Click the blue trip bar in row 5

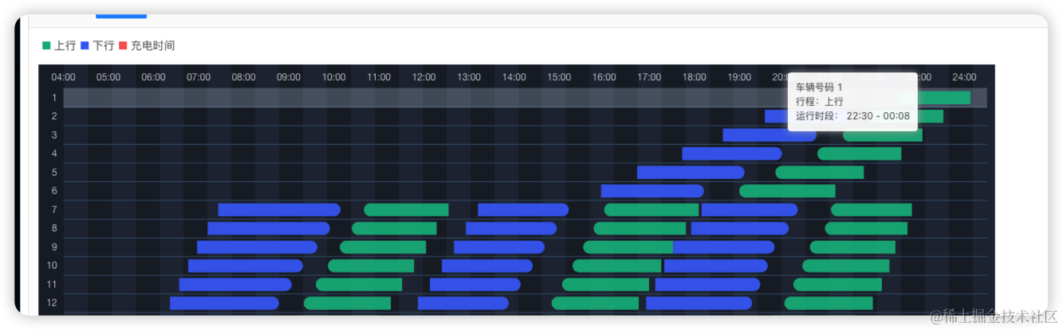click(691, 173)
